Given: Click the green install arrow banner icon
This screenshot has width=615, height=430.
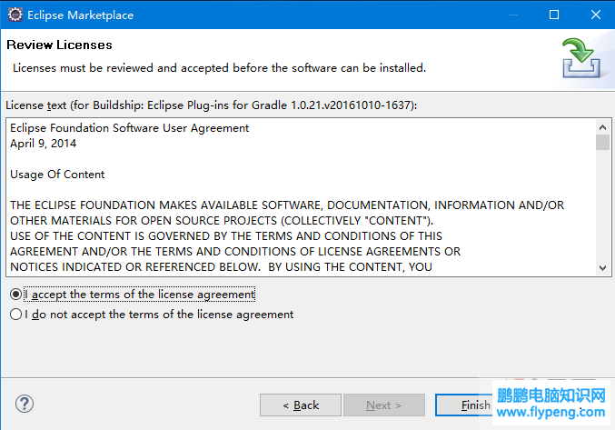Looking at the screenshot, I should click(581, 58).
